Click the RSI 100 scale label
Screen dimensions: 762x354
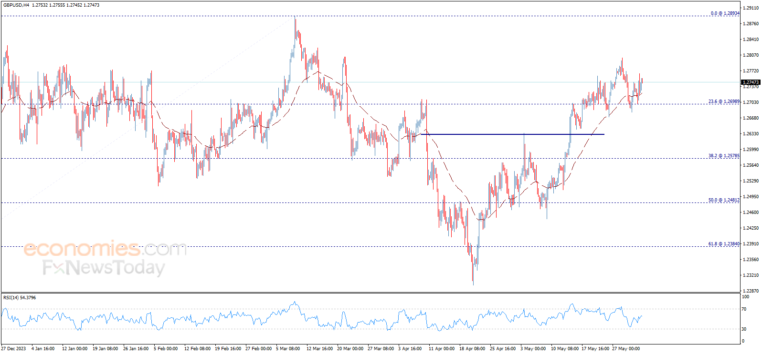(x=745, y=297)
